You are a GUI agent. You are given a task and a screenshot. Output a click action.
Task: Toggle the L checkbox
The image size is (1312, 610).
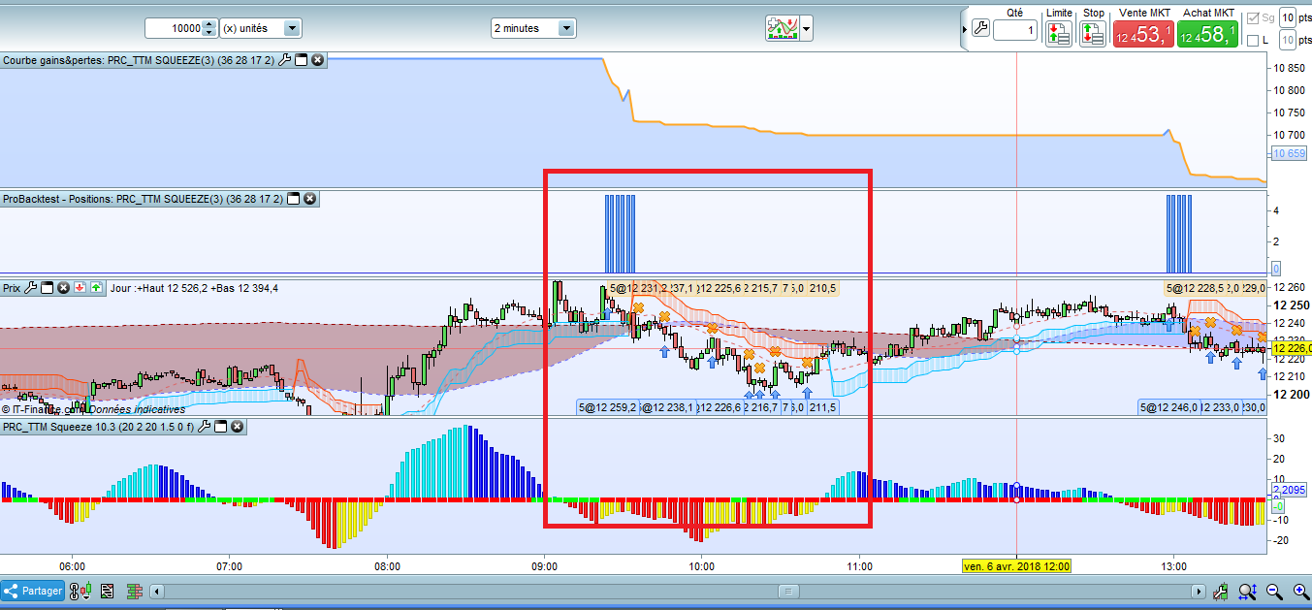click(1253, 40)
